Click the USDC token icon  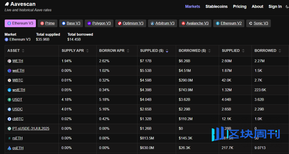[9, 109]
